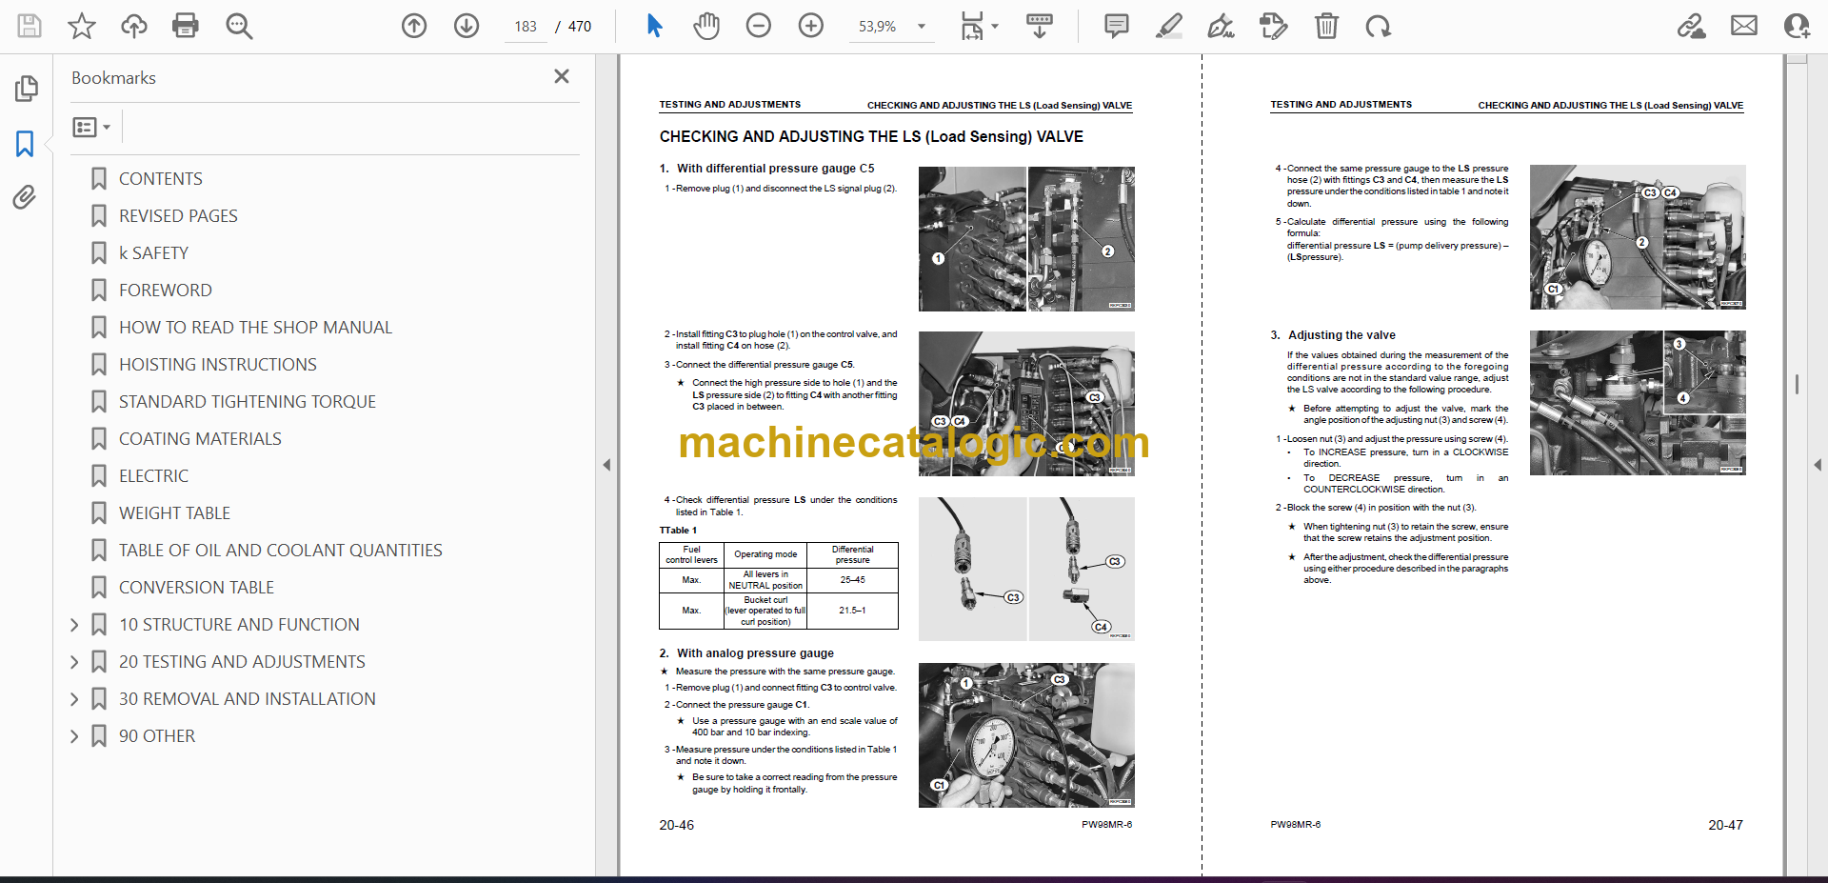Click the page number input field
Image resolution: width=1828 pixels, height=883 pixels.
(526, 27)
